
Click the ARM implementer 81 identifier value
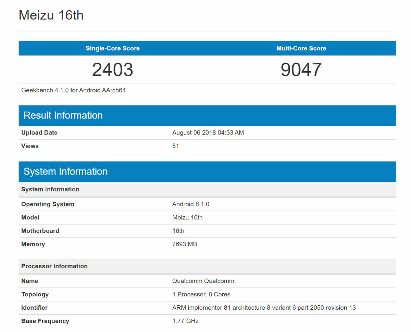(x=264, y=308)
